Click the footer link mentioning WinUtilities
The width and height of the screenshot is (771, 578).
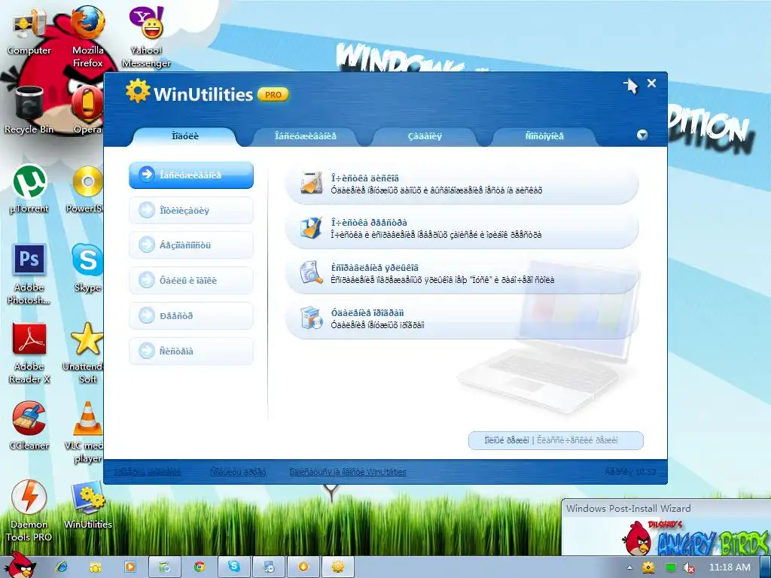(x=348, y=472)
